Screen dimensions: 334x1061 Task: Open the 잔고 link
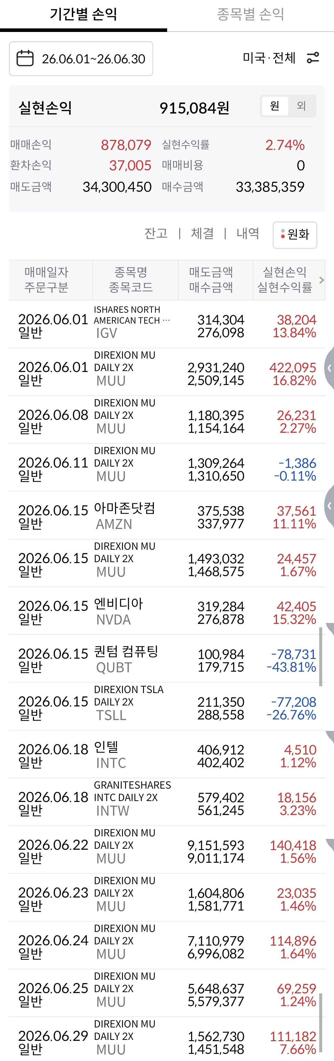click(x=156, y=234)
